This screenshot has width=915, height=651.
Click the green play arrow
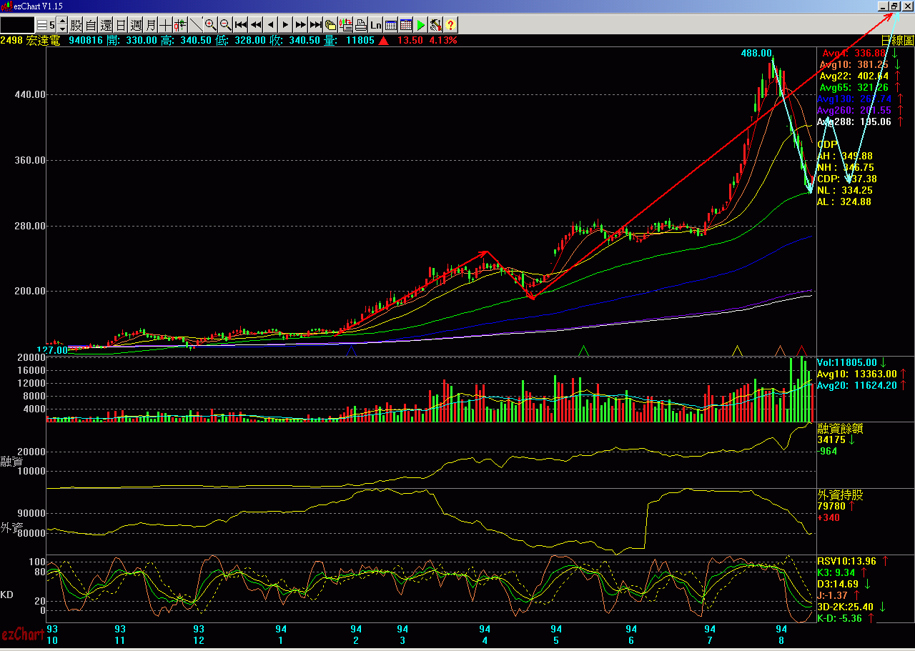pyautogui.click(x=421, y=25)
